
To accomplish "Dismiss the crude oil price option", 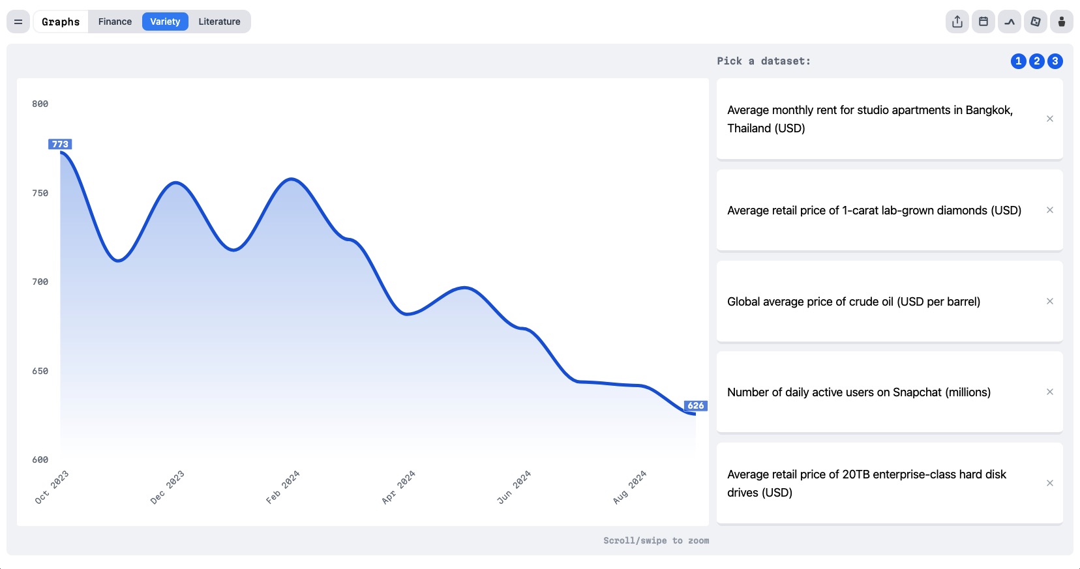I will (x=1050, y=301).
